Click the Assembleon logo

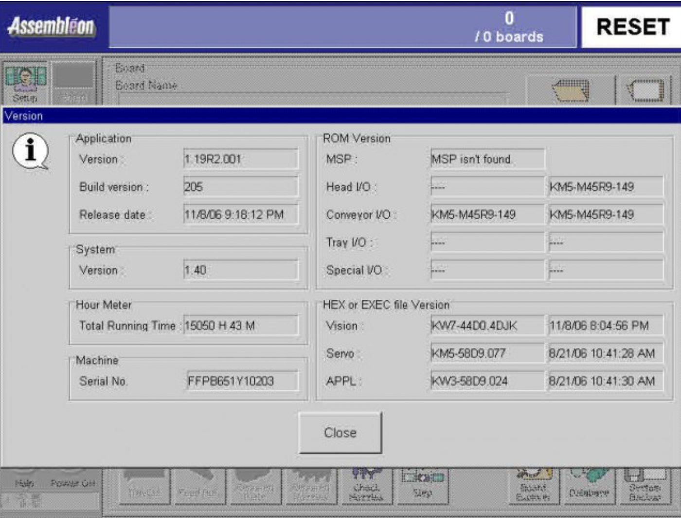[51, 26]
